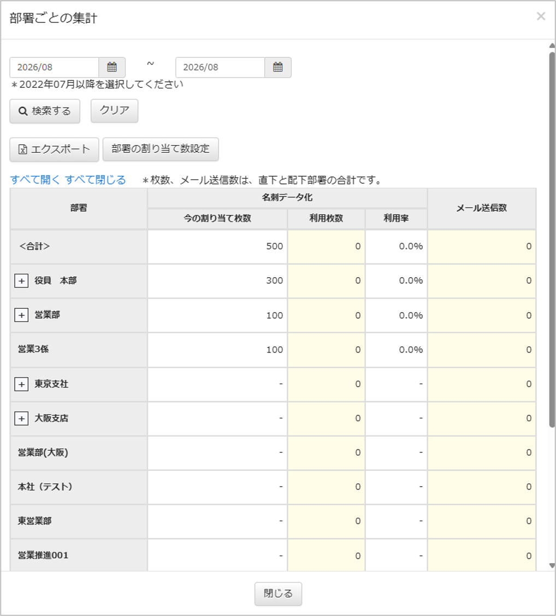The image size is (556, 616).
Task: Open 部署の割り当て数設定
Action: pyautogui.click(x=161, y=149)
